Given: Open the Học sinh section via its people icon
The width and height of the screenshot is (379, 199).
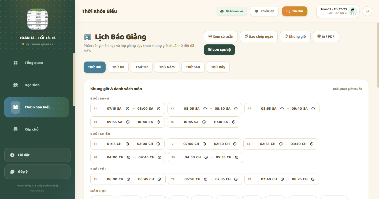Looking at the screenshot, I should (x=16, y=85).
